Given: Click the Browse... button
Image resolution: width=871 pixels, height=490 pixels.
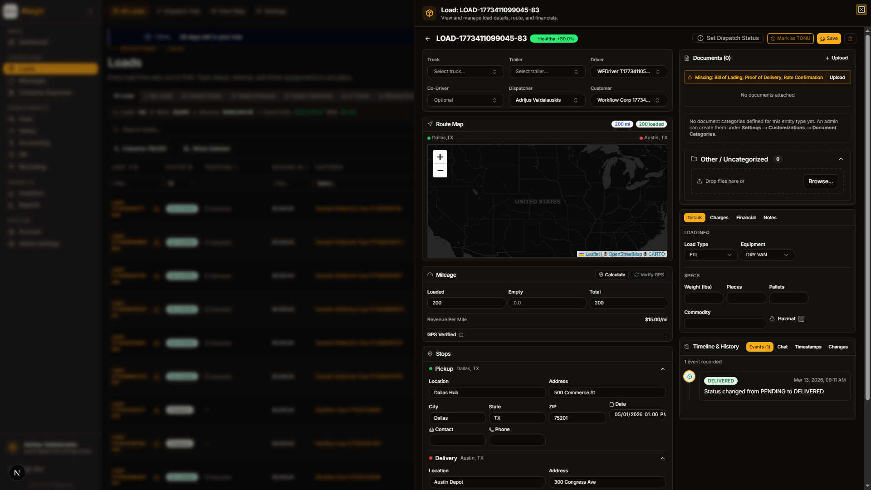Looking at the screenshot, I should [x=821, y=181].
